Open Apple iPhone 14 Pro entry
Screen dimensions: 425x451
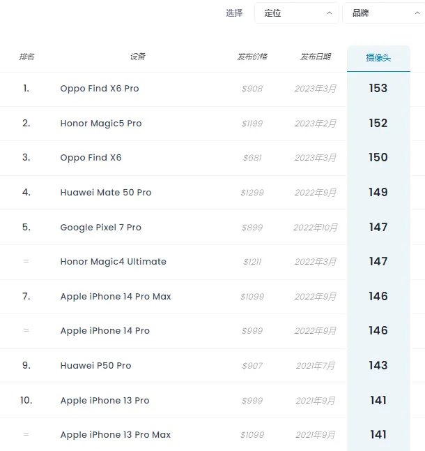(105, 331)
